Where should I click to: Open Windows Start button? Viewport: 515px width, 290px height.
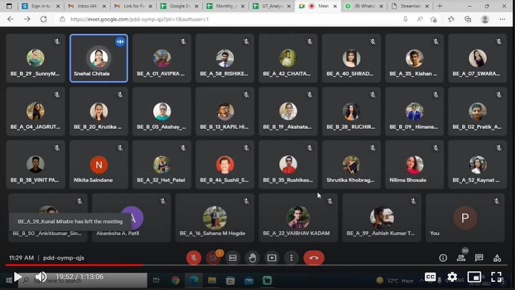[x=9, y=280]
